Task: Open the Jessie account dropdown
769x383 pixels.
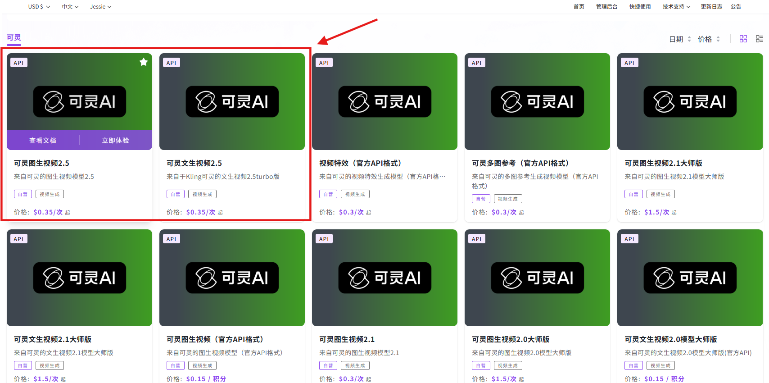Action: (x=101, y=7)
